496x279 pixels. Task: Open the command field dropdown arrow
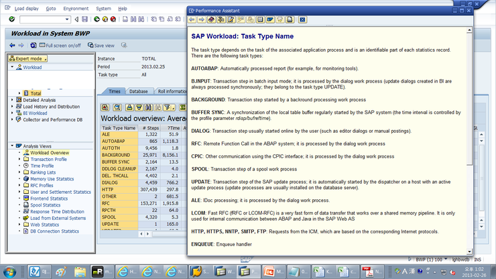[67, 19]
